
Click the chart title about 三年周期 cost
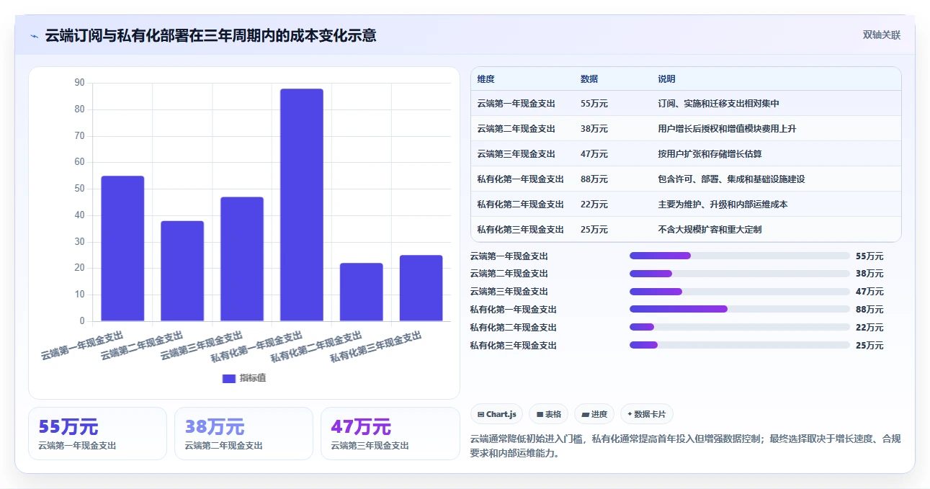(x=210, y=36)
